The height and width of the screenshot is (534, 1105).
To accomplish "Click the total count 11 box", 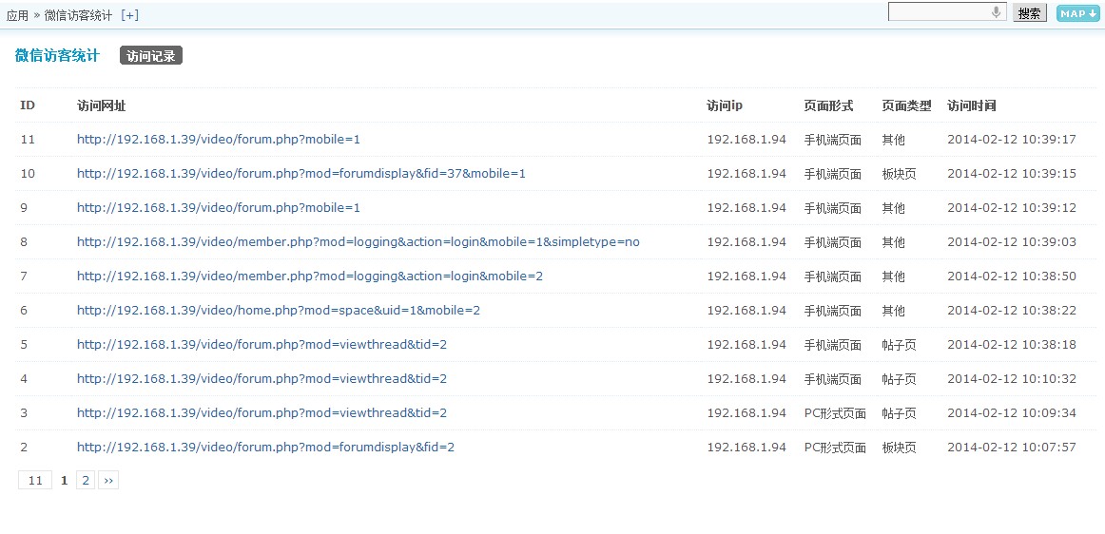I will click(x=35, y=481).
